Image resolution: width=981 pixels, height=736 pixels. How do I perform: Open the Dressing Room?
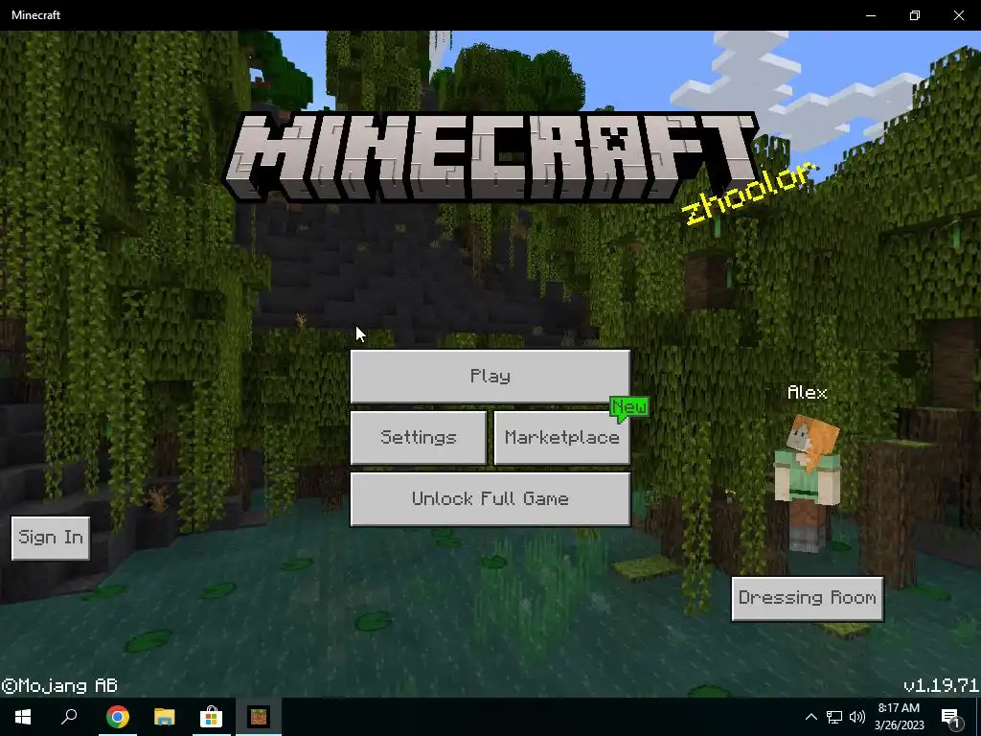pos(807,598)
